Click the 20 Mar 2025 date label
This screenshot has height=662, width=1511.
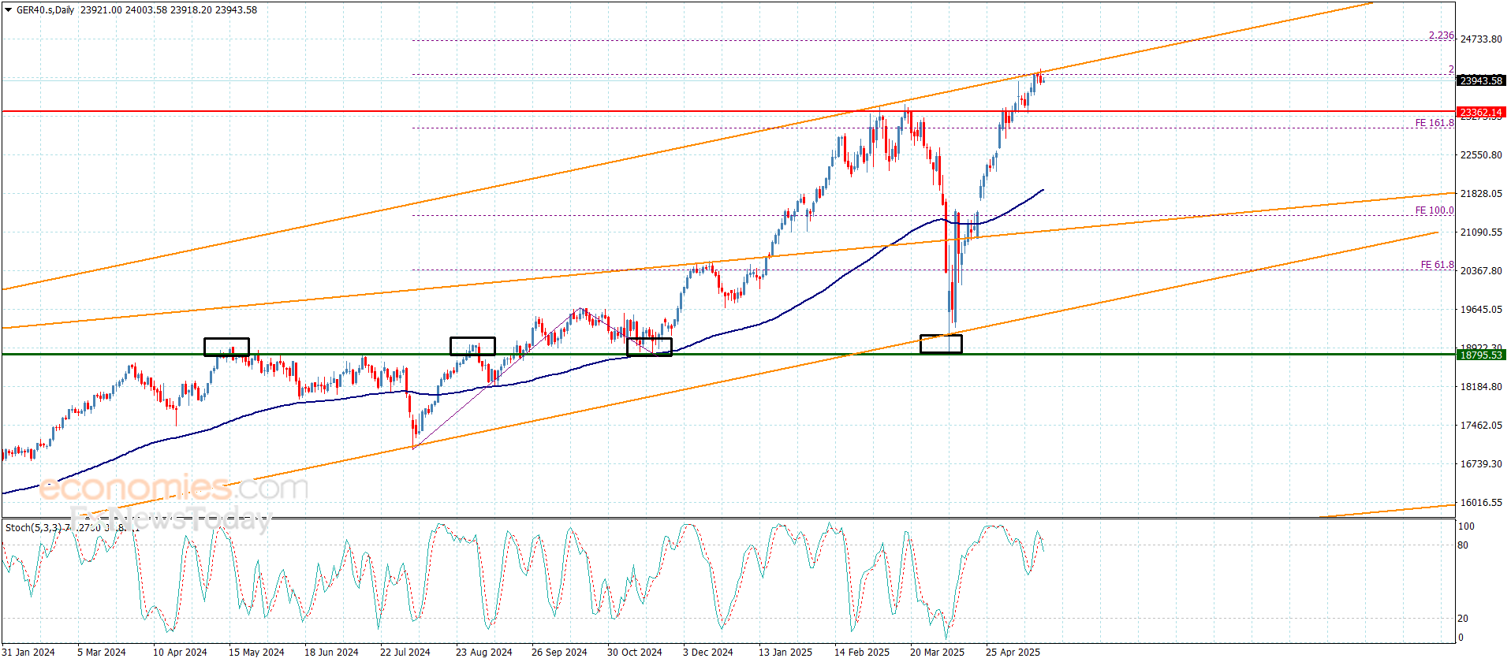937,652
